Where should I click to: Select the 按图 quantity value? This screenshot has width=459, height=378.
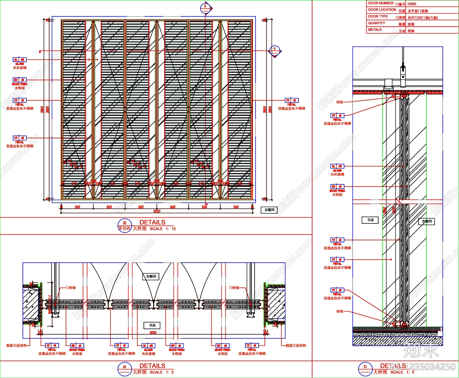point(411,24)
